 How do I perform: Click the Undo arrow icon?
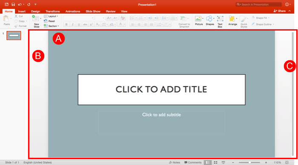[20, 4]
